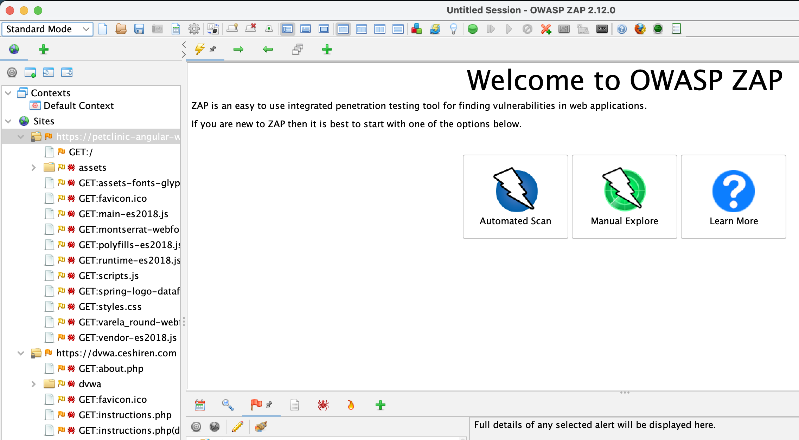This screenshot has height=440, width=799.
Task: Add a new tab beside Sites
Action: 44,50
